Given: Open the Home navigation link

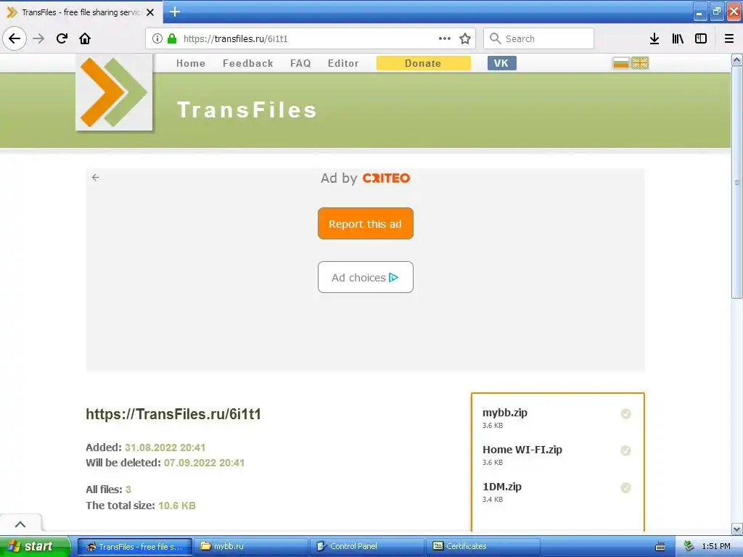Looking at the screenshot, I should click(x=191, y=63).
